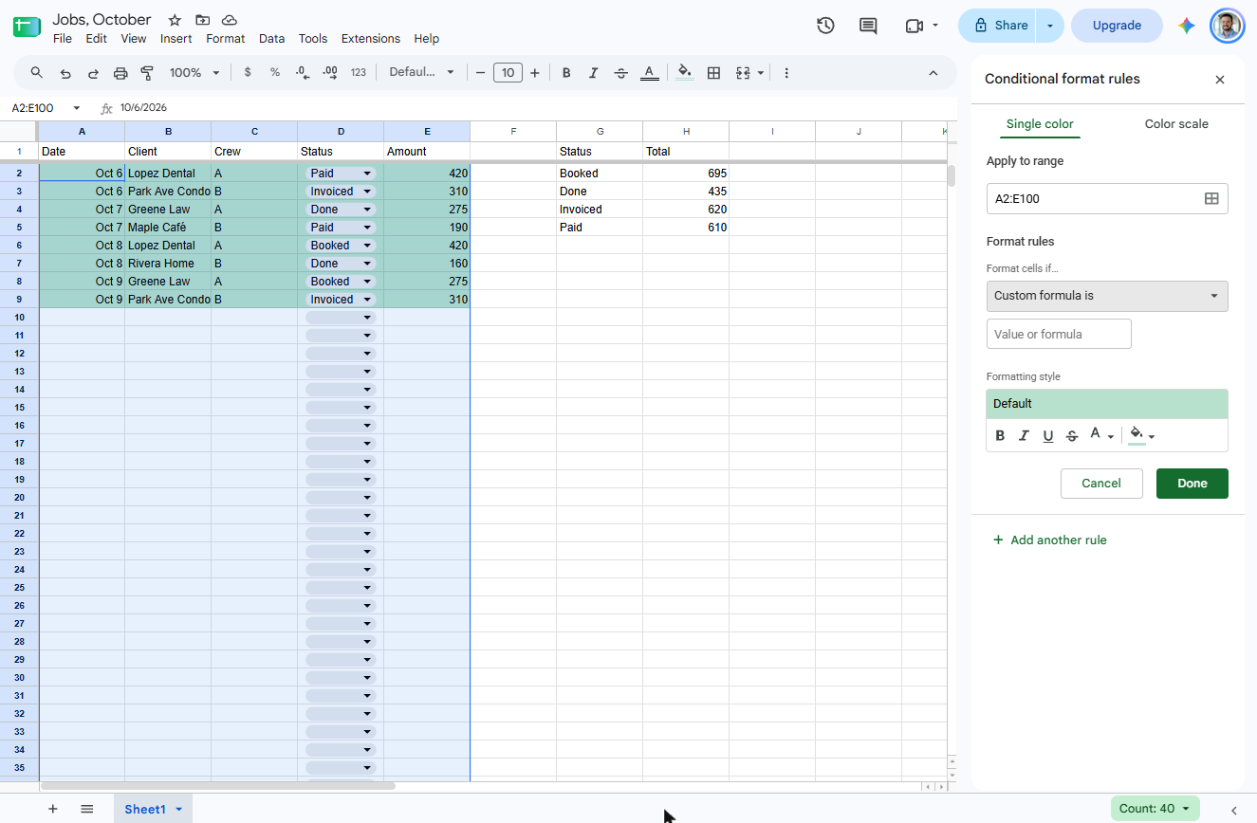The height and width of the screenshot is (823, 1257).
Task: Click the Gemini sparkle icon
Action: pyautogui.click(x=1186, y=26)
